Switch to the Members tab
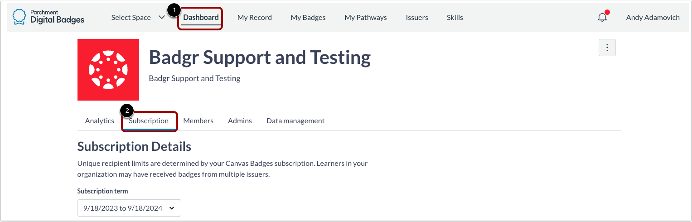Screen dimensions: 692x222 pyautogui.click(x=198, y=121)
